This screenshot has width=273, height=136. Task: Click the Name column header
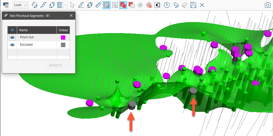[37, 30]
